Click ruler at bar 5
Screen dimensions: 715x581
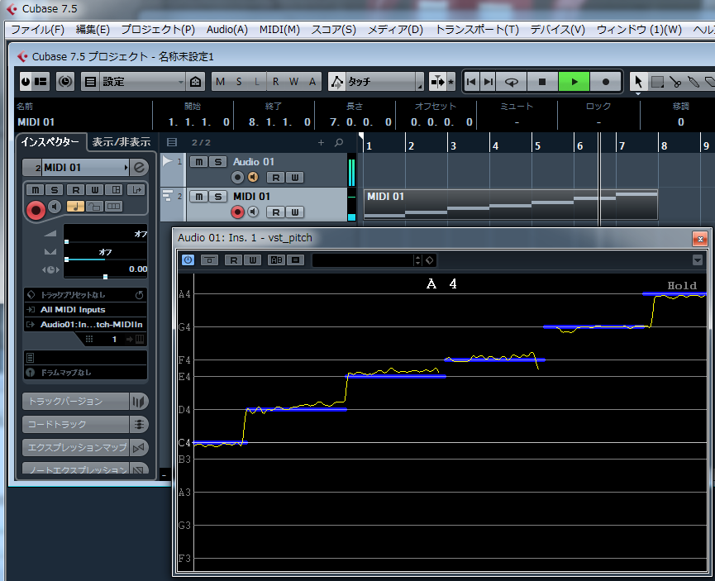[537, 146]
